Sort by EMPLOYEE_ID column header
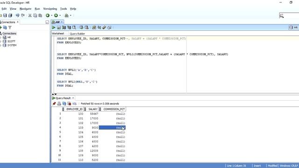 [x=73, y=109]
